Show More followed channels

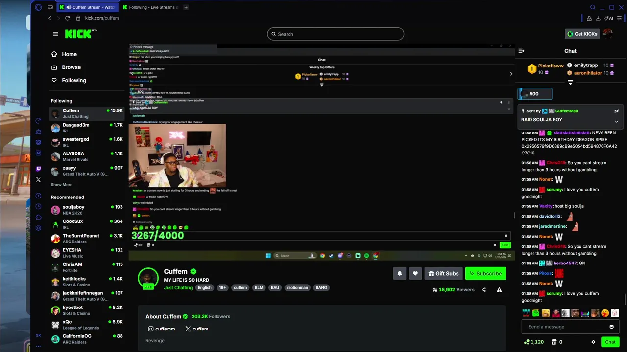coord(62,185)
